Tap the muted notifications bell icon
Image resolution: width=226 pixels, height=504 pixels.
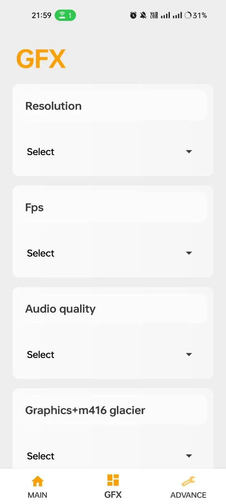point(143,15)
